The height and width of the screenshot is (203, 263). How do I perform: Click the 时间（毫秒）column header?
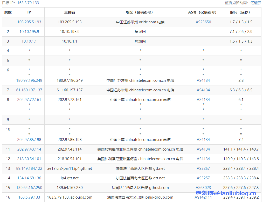tap(241, 12)
